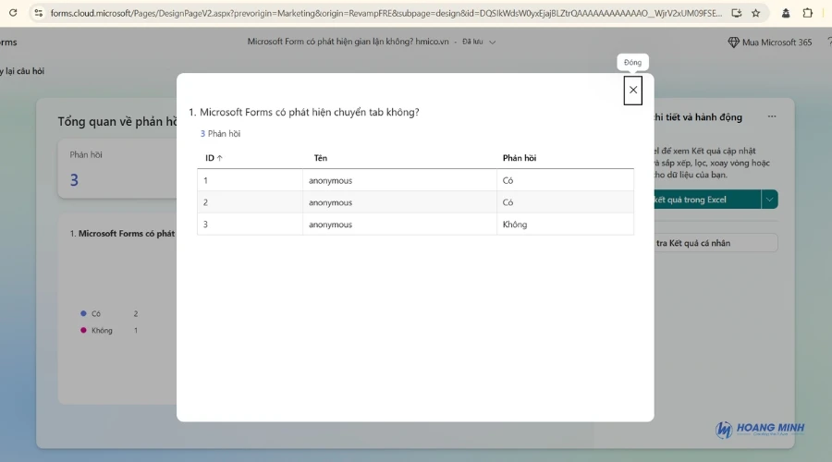Click the Tên column header
This screenshot has height=462, width=832.
point(321,158)
